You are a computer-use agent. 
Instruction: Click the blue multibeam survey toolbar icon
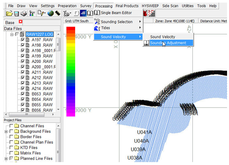click(83, 13)
